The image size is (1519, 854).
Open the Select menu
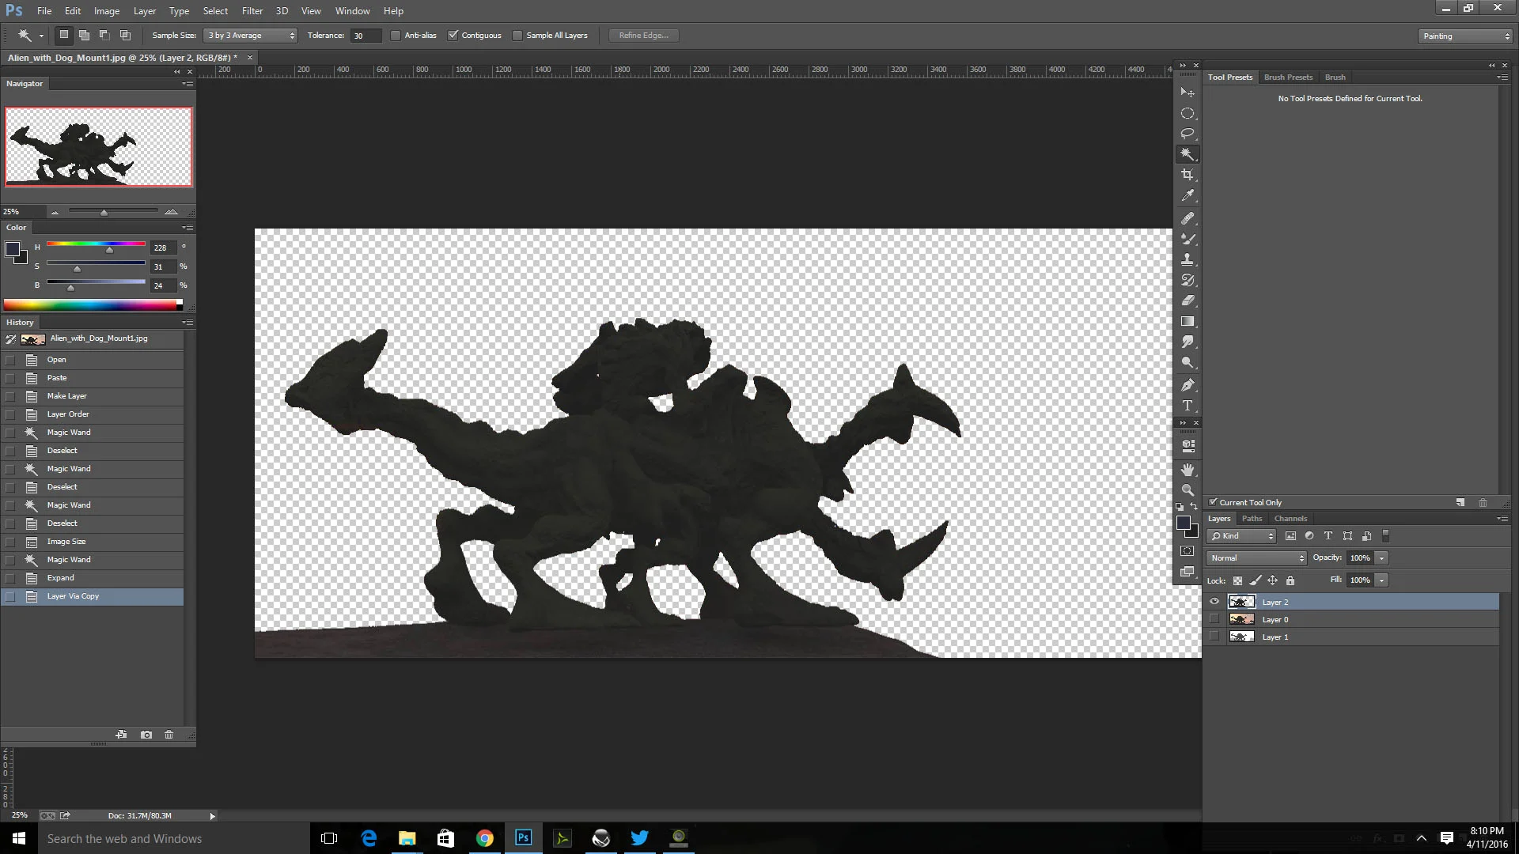(x=215, y=11)
